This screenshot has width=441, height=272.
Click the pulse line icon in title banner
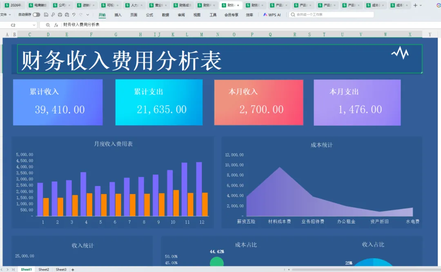[x=400, y=53]
